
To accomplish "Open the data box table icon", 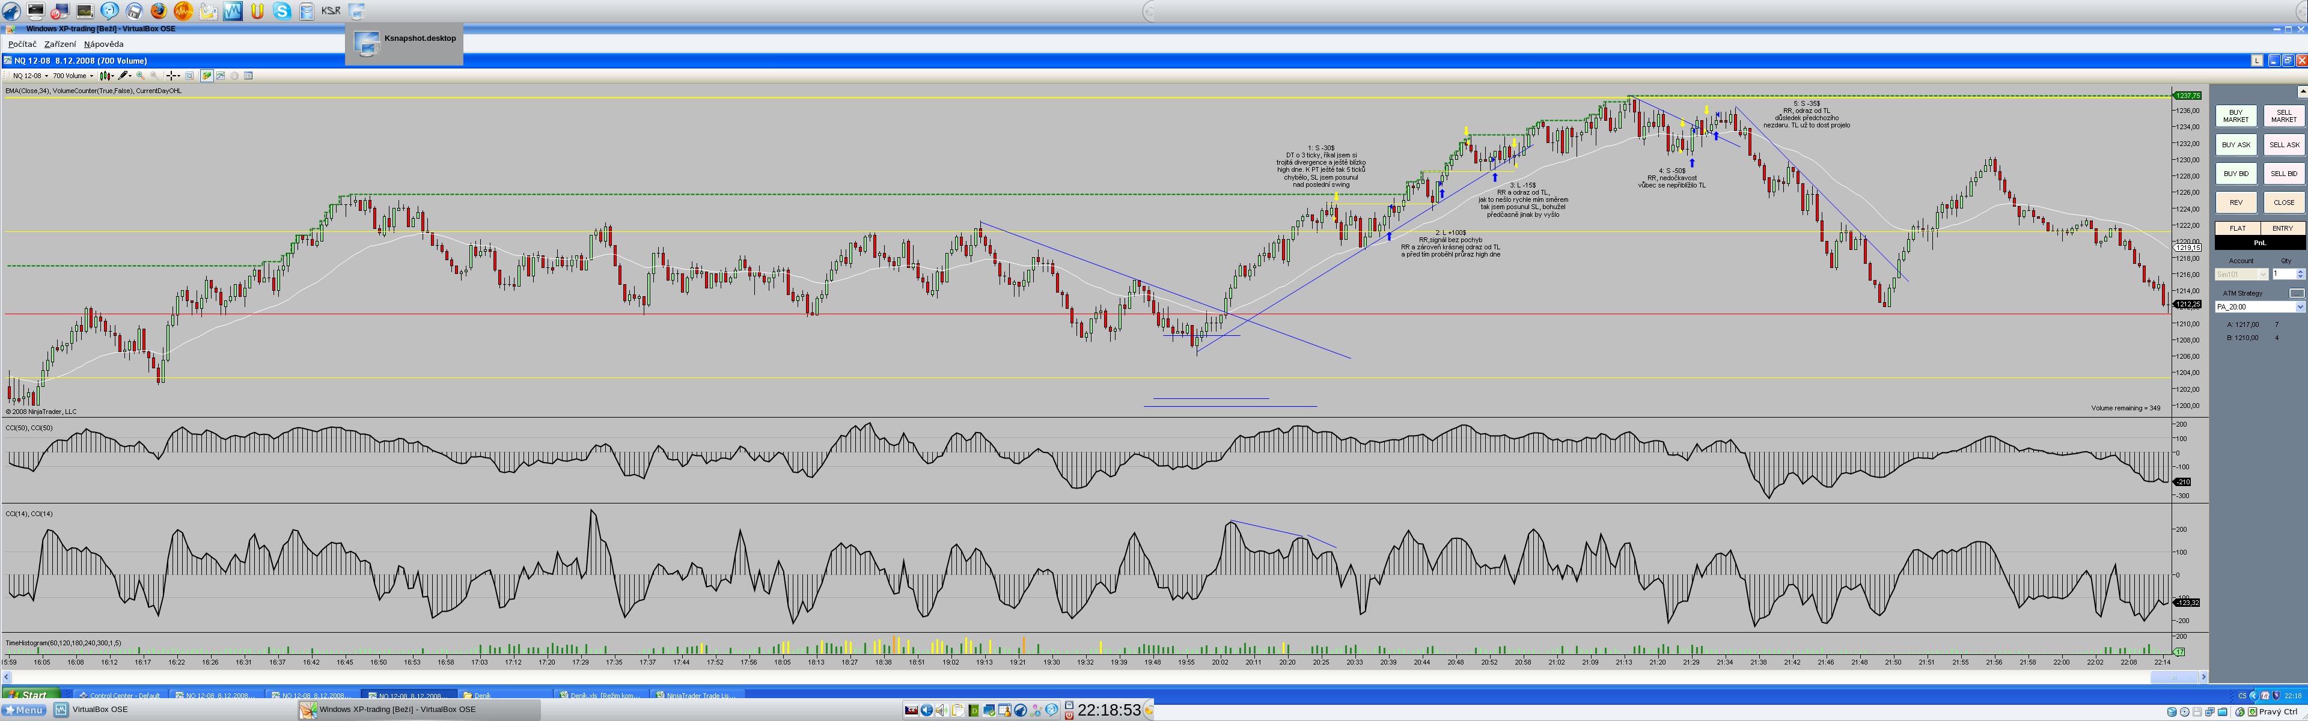I will [248, 76].
